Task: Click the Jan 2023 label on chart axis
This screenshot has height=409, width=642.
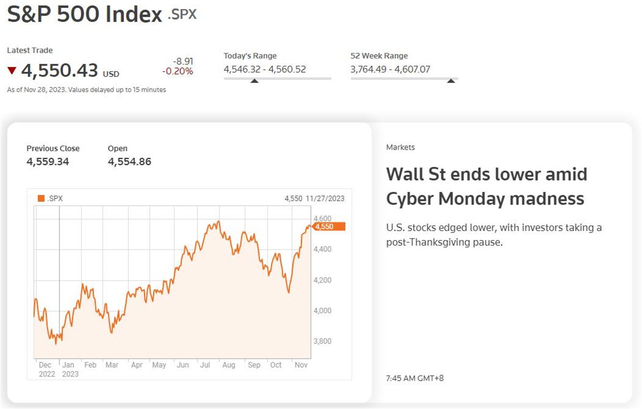Action: click(x=70, y=369)
